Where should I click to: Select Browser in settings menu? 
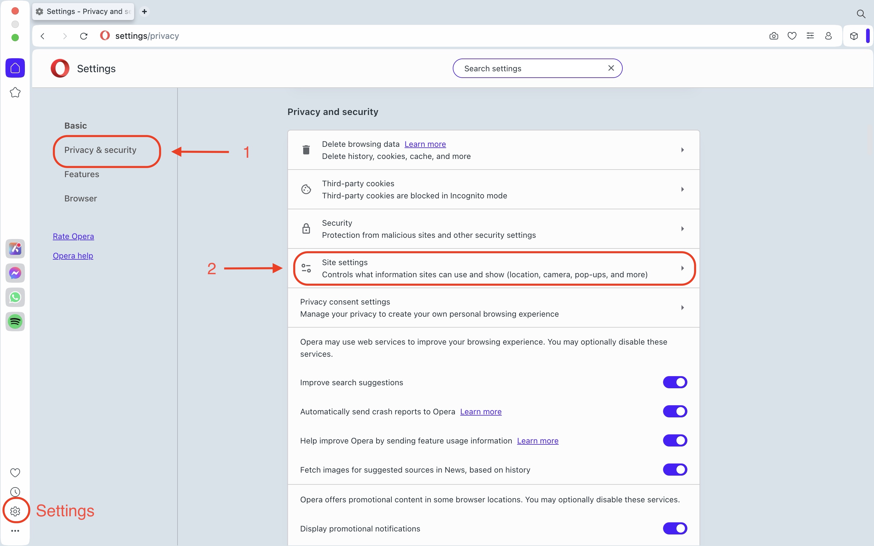click(x=80, y=198)
